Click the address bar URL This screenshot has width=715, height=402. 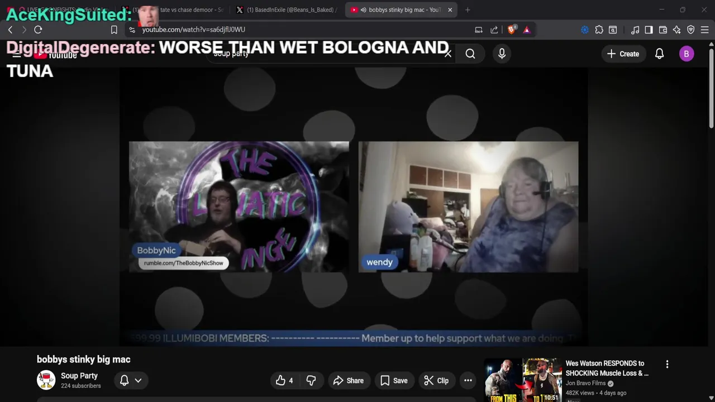click(x=193, y=30)
